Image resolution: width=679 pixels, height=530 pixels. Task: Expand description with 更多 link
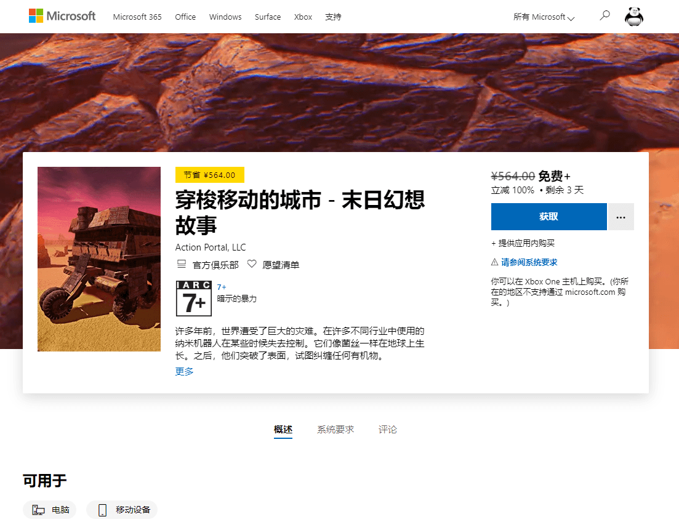(184, 371)
